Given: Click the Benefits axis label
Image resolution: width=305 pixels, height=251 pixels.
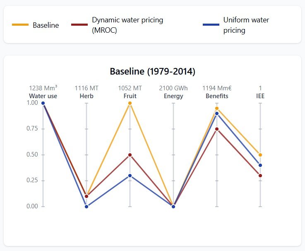Looking at the screenshot, I should pos(217,96).
